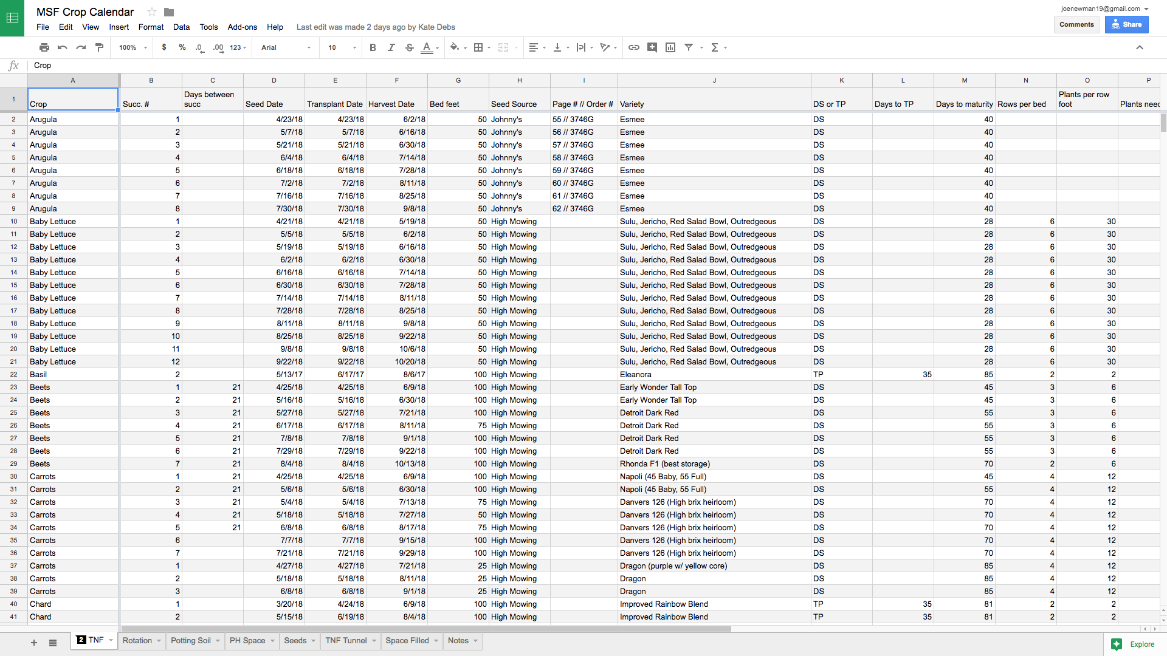Image resolution: width=1167 pixels, height=656 pixels.
Task: Open the Arial font dropdown
Action: tap(286, 47)
